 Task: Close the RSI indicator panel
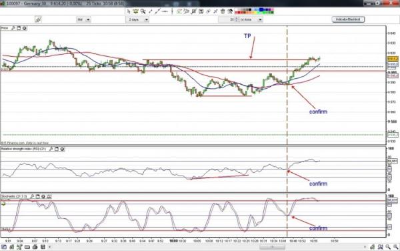pyautogui.click(x=62, y=149)
